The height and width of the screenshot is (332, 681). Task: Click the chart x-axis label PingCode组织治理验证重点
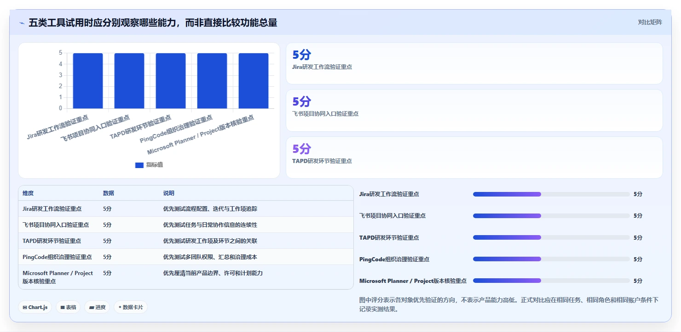click(x=176, y=129)
